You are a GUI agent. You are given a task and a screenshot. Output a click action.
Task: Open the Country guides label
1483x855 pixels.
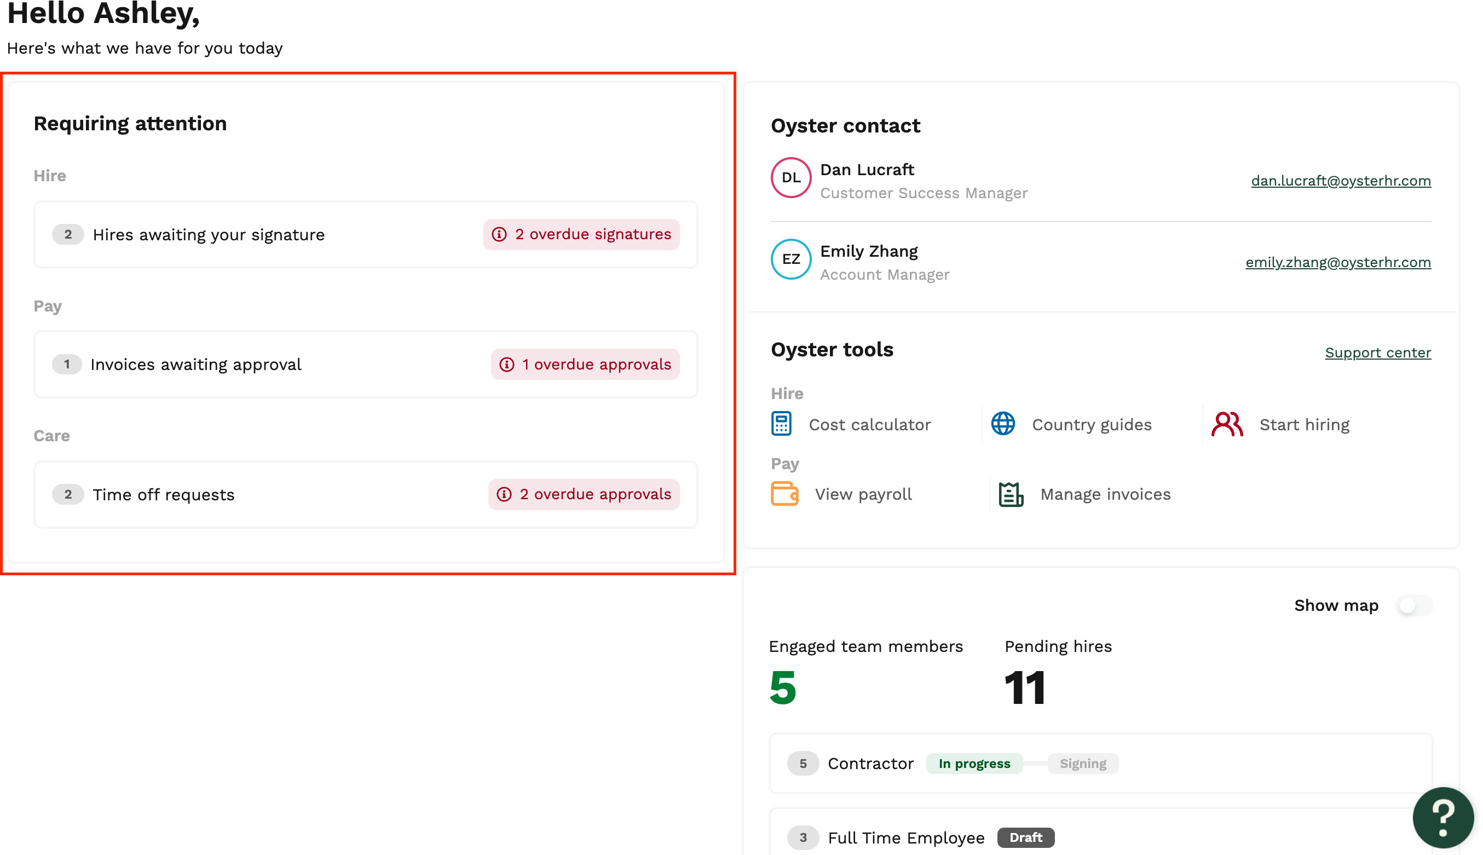coord(1092,425)
